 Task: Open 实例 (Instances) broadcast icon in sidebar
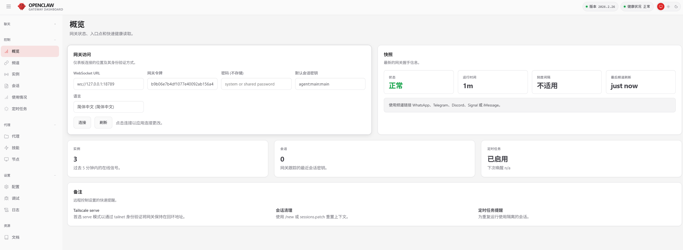coord(6,74)
